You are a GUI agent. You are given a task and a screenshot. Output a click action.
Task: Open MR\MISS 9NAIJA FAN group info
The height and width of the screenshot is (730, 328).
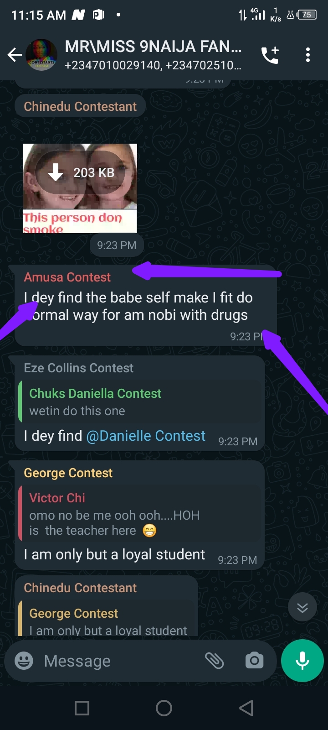(153, 55)
